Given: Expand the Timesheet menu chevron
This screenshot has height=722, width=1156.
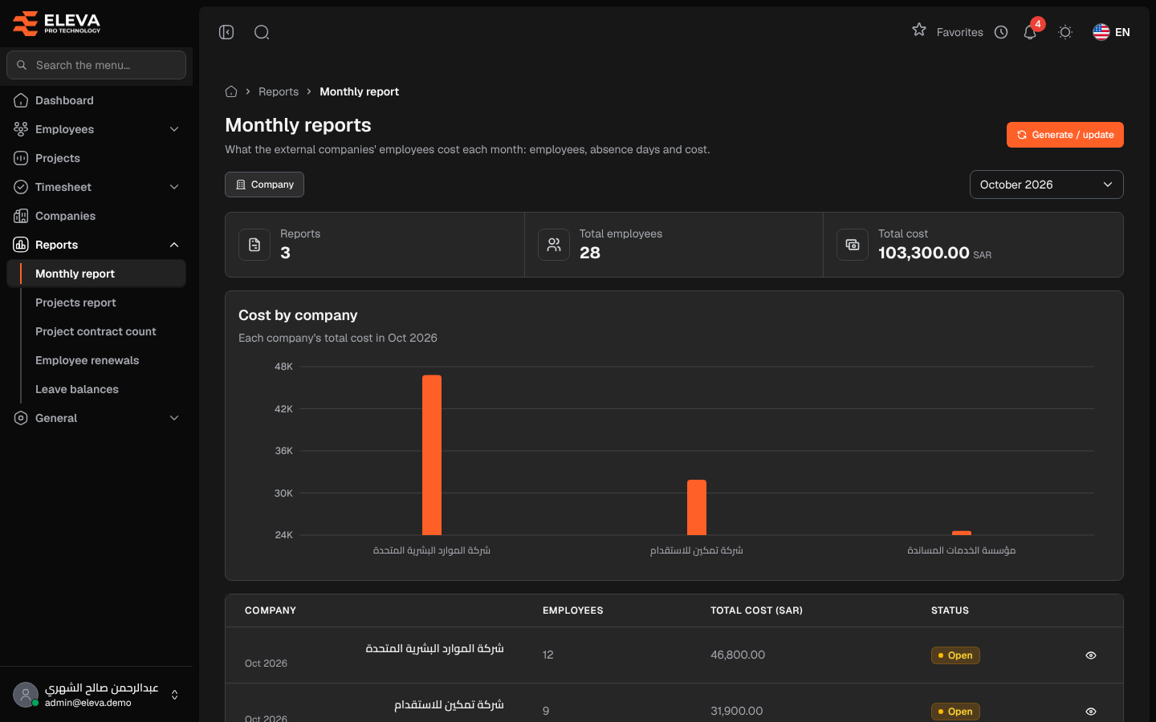Looking at the screenshot, I should coord(174,187).
